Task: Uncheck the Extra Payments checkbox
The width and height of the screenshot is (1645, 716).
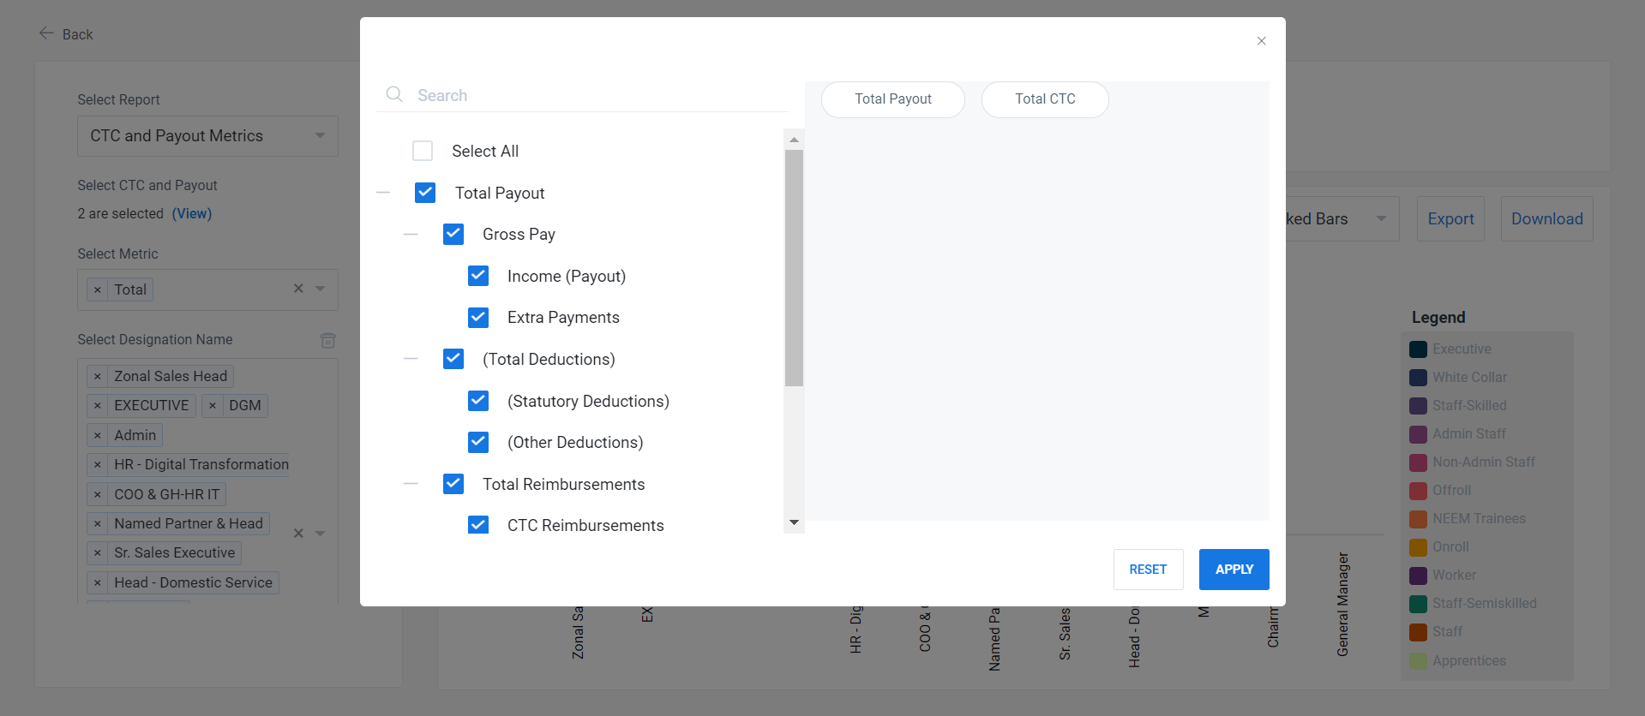Action: pos(478,318)
